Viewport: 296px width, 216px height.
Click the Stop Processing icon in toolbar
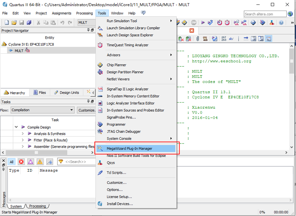click(194, 23)
